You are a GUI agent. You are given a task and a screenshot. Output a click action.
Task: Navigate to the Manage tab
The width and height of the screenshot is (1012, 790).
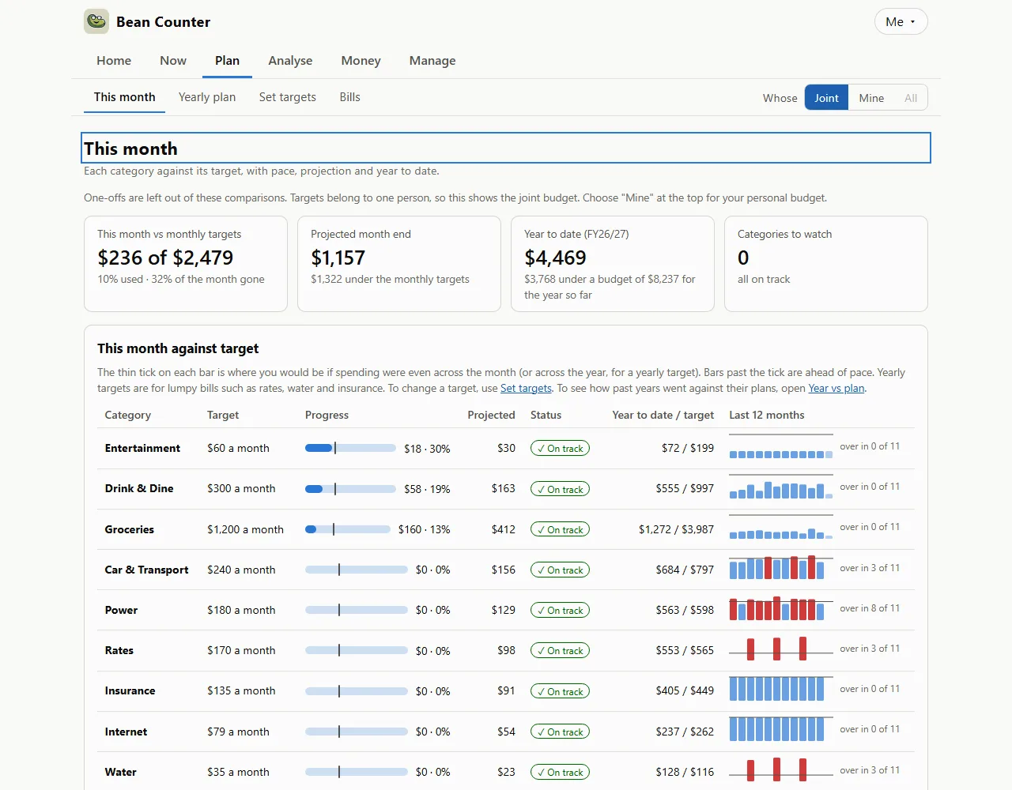click(x=432, y=61)
